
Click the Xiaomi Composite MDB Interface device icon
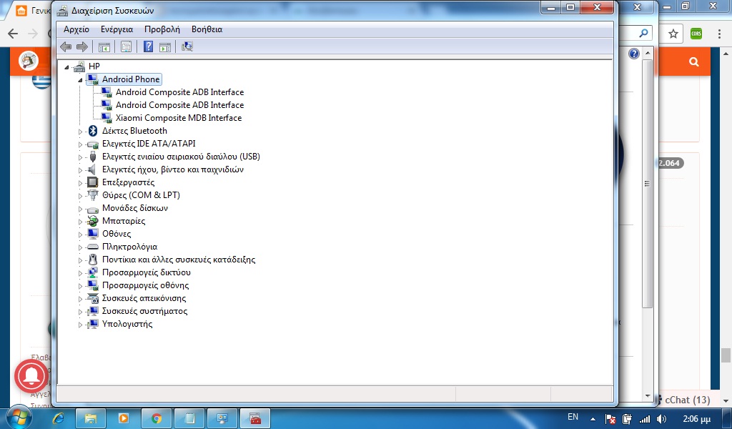click(x=107, y=118)
